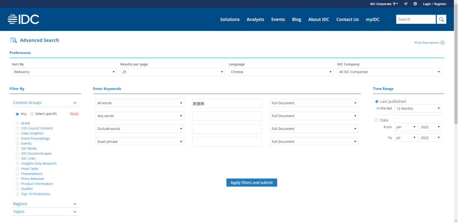Tick the Press Releases checkbox
The image size is (458, 223).
point(18,179)
